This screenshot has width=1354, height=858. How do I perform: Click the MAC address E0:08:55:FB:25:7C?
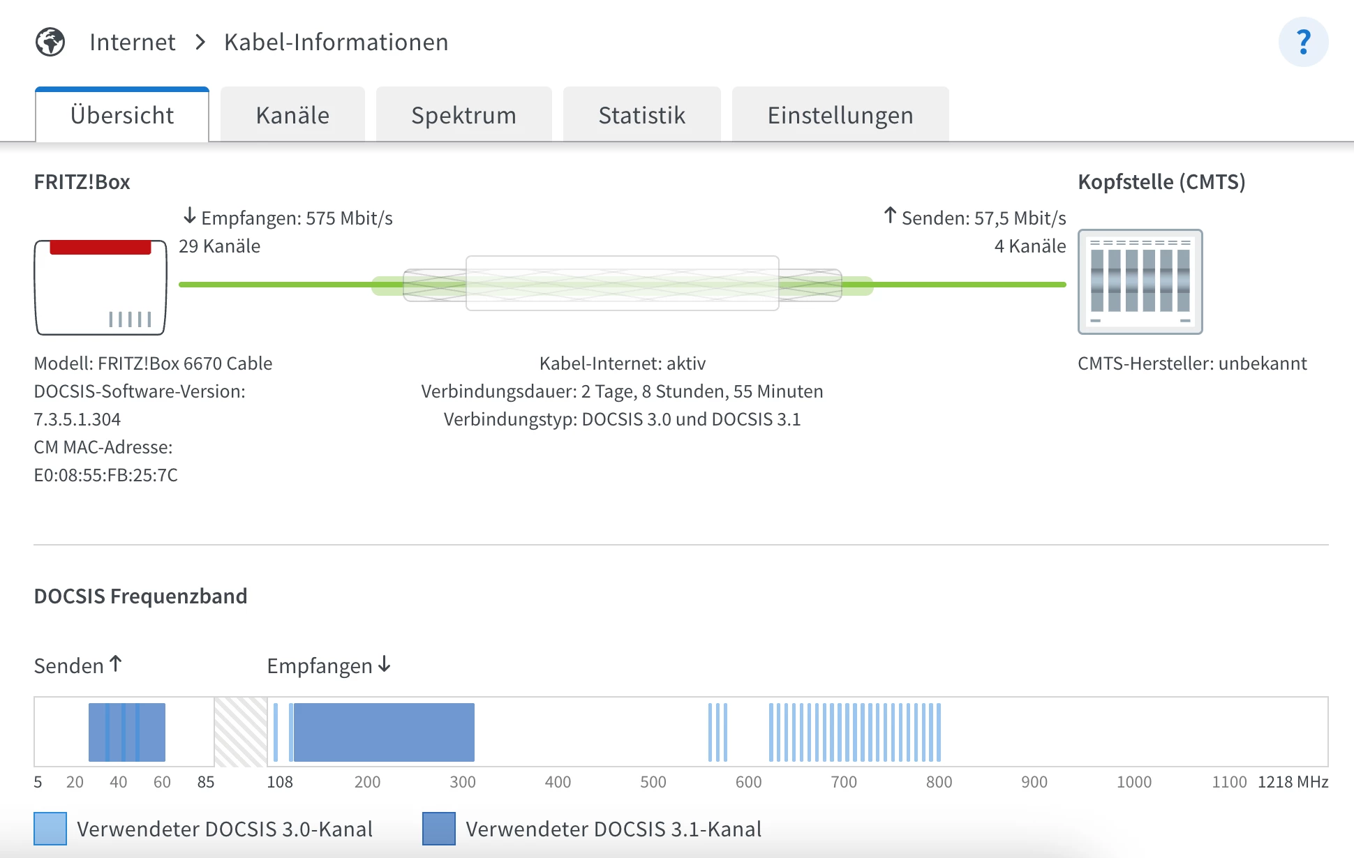pyautogui.click(x=106, y=475)
